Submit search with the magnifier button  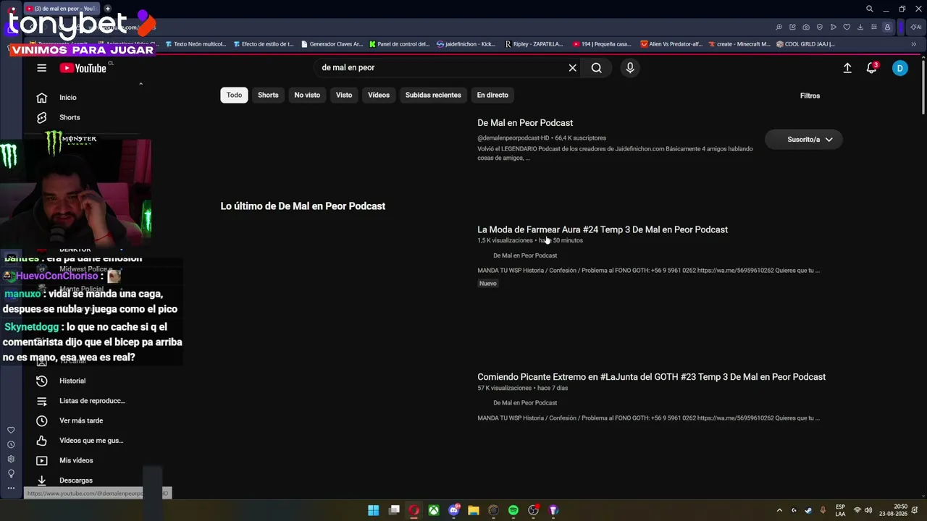click(596, 68)
